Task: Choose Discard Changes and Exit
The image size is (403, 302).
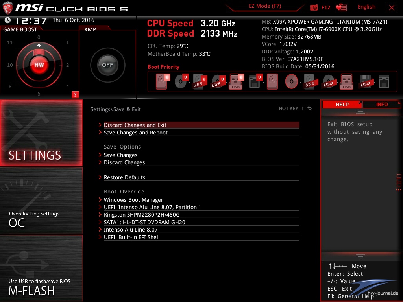Action: pos(201,125)
